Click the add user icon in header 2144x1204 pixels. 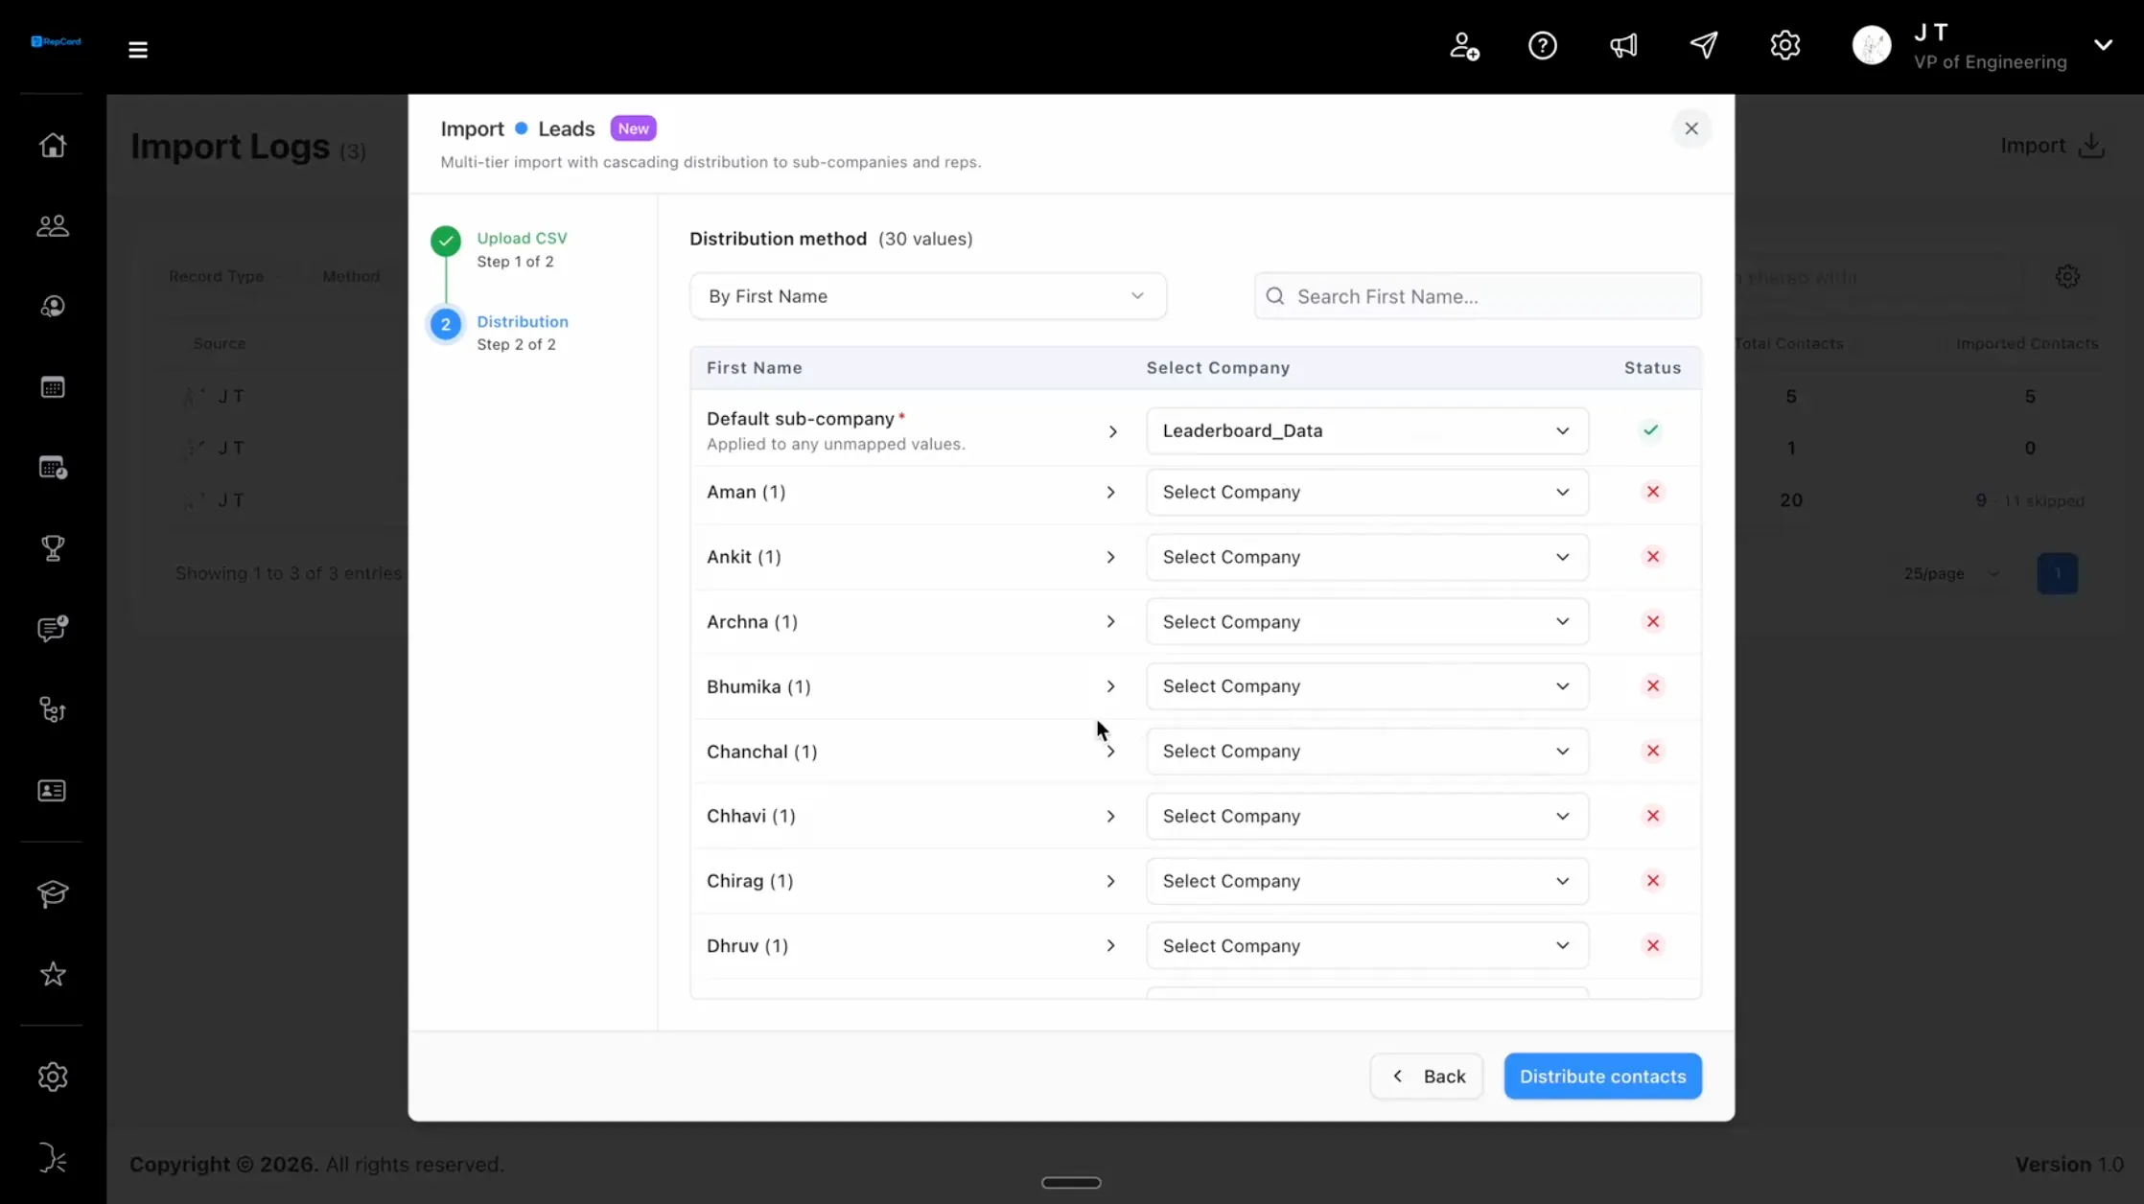click(x=1463, y=45)
